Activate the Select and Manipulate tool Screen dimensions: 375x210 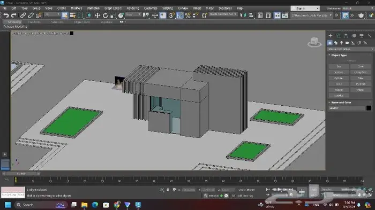pyautogui.click(x=155, y=15)
